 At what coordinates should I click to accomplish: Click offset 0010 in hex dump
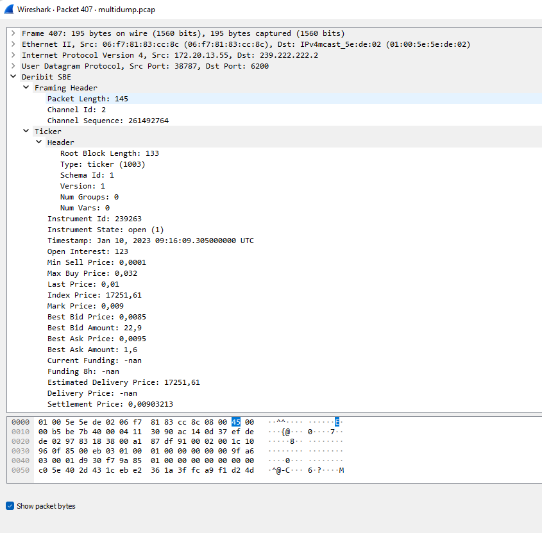21,432
